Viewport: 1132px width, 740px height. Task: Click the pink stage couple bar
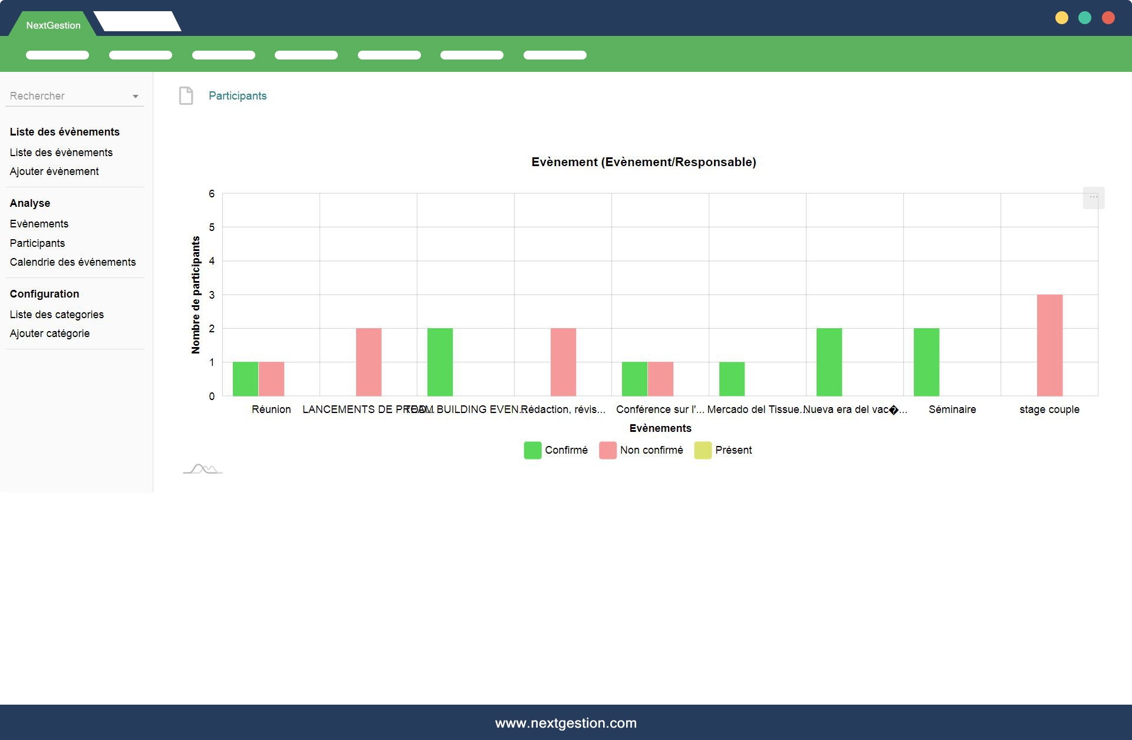click(x=1049, y=345)
